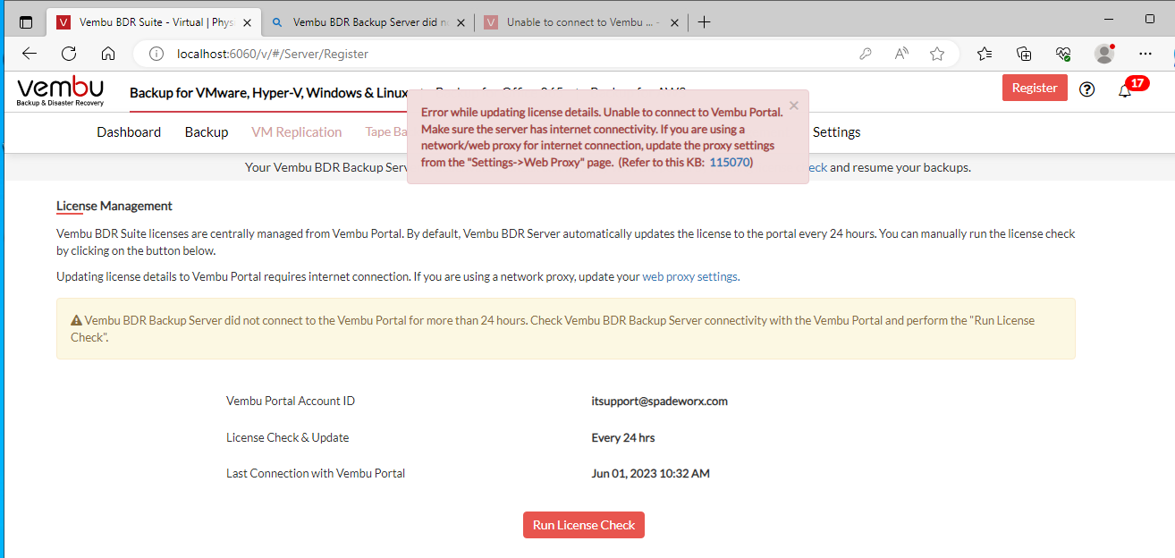Click the License Check & Update label
Viewport: 1175px width, 558px height.
pos(288,437)
